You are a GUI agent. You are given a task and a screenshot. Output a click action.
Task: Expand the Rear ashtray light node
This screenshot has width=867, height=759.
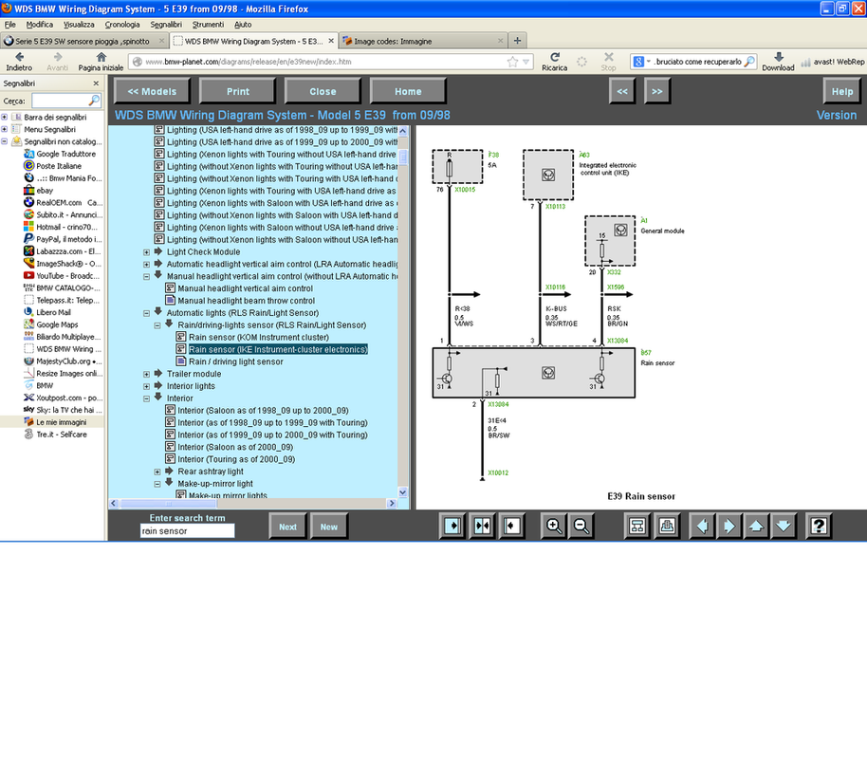pyautogui.click(x=157, y=472)
